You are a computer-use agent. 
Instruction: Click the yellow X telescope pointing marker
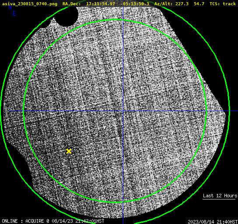pyautogui.click(x=69, y=151)
